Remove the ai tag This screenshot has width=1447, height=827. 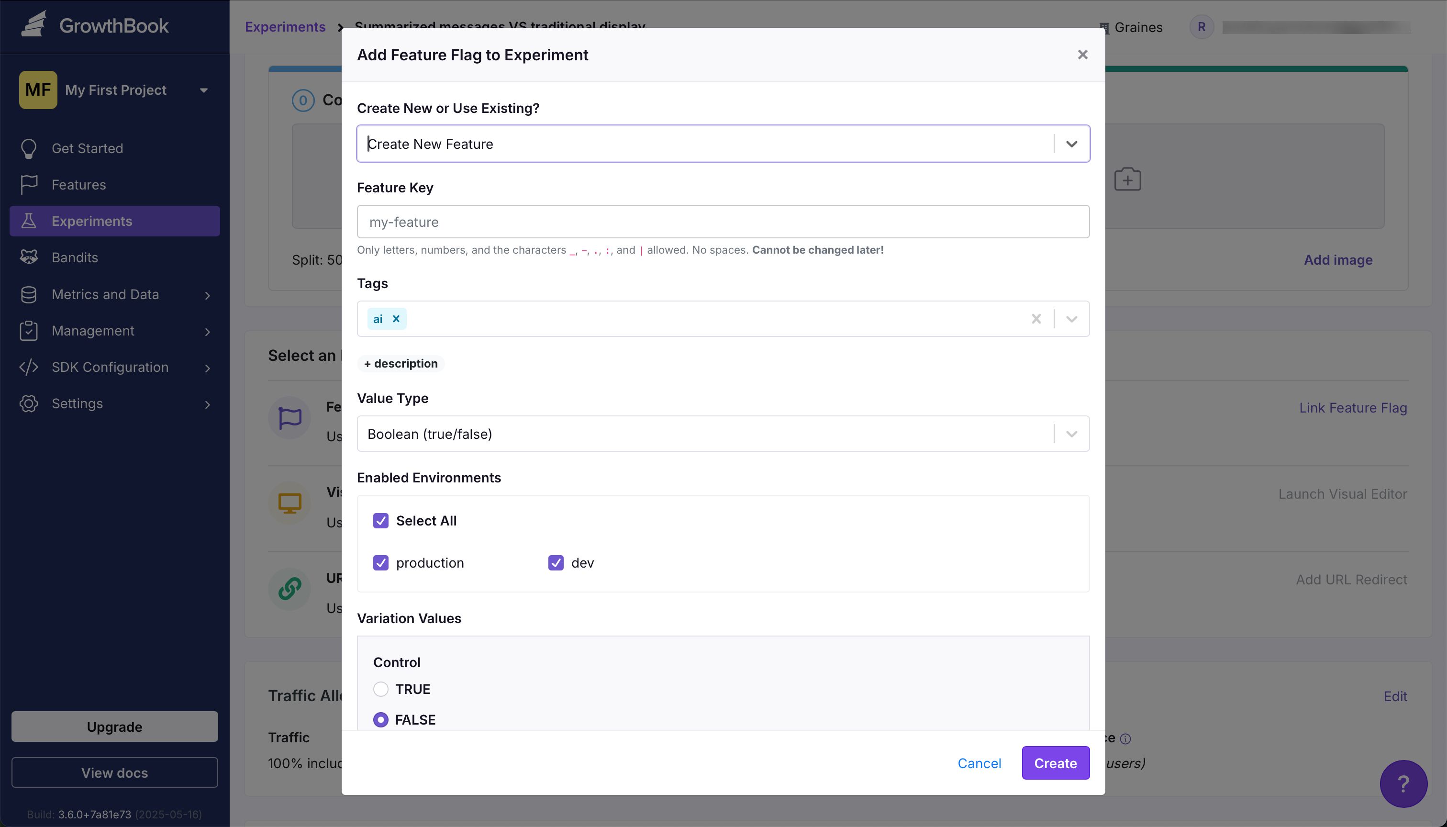point(396,319)
